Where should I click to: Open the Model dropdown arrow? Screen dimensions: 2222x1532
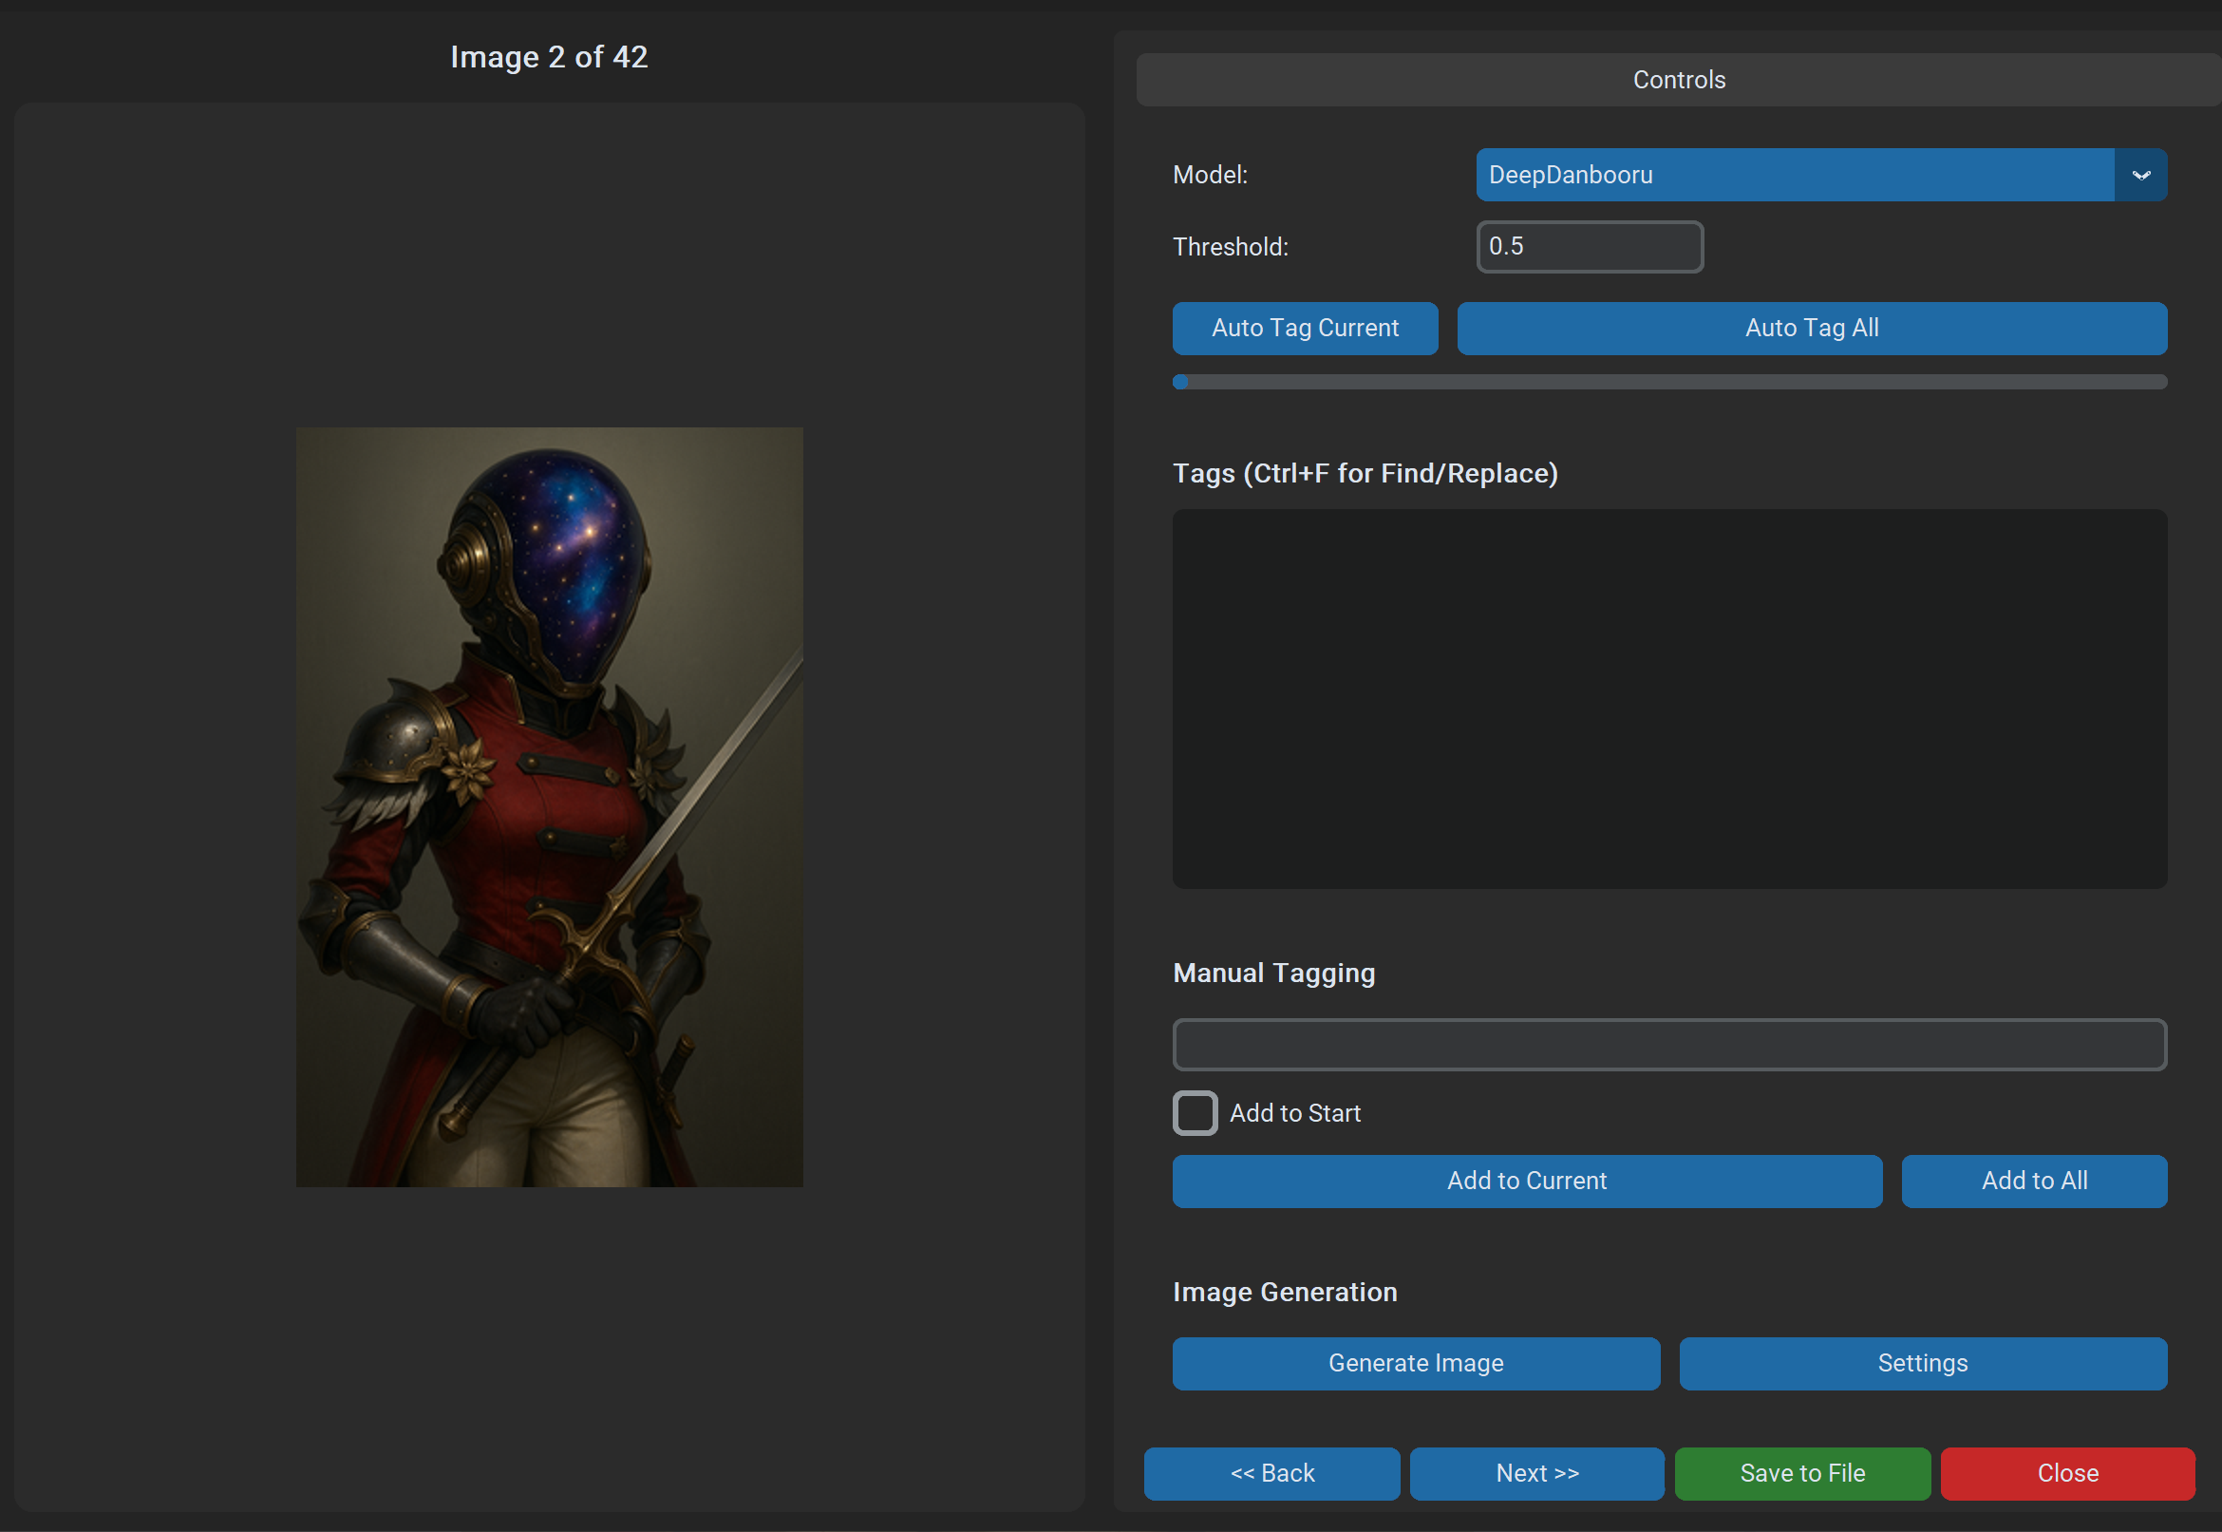(2139, 175)
